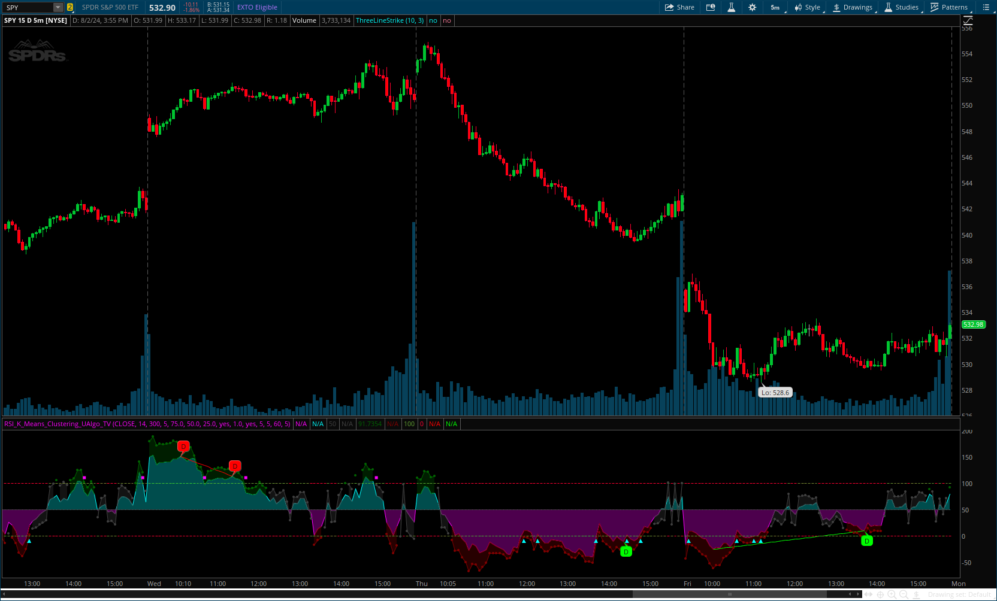Open the Share chart option
The width and height of the screenshot is (997, 601).
tap(679, 7)
